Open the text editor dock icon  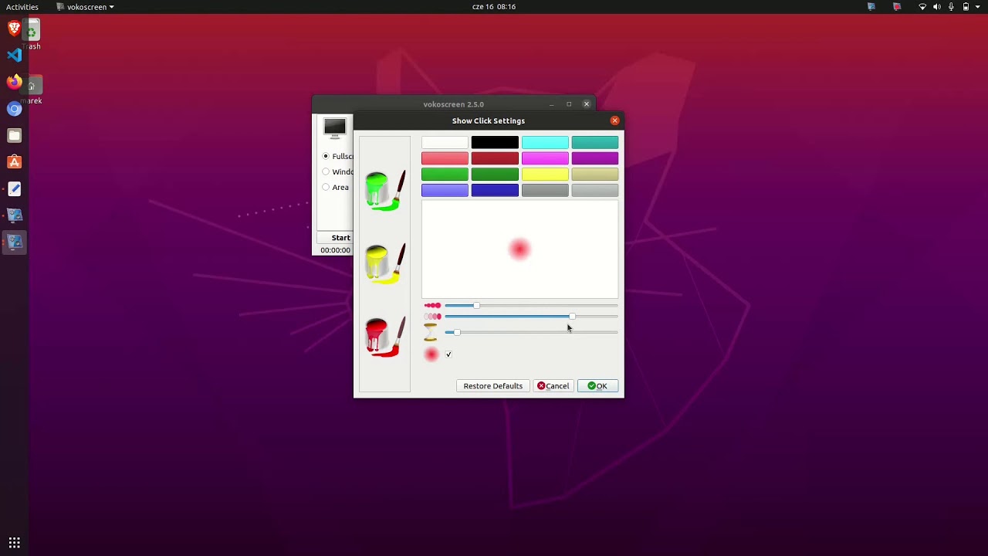pyautogui.click(x=14, y=188)
